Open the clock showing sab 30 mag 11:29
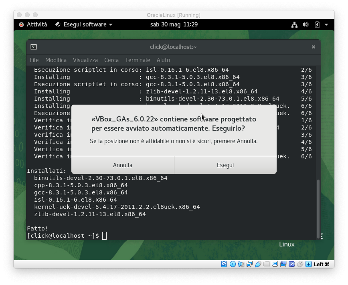Image resolution: width=348 pixels, height=285 pixels. click(x=174, y=24)
